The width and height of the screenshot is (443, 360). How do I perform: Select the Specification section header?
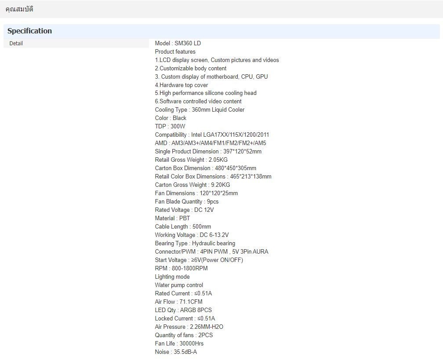click(x=29, y=31)
